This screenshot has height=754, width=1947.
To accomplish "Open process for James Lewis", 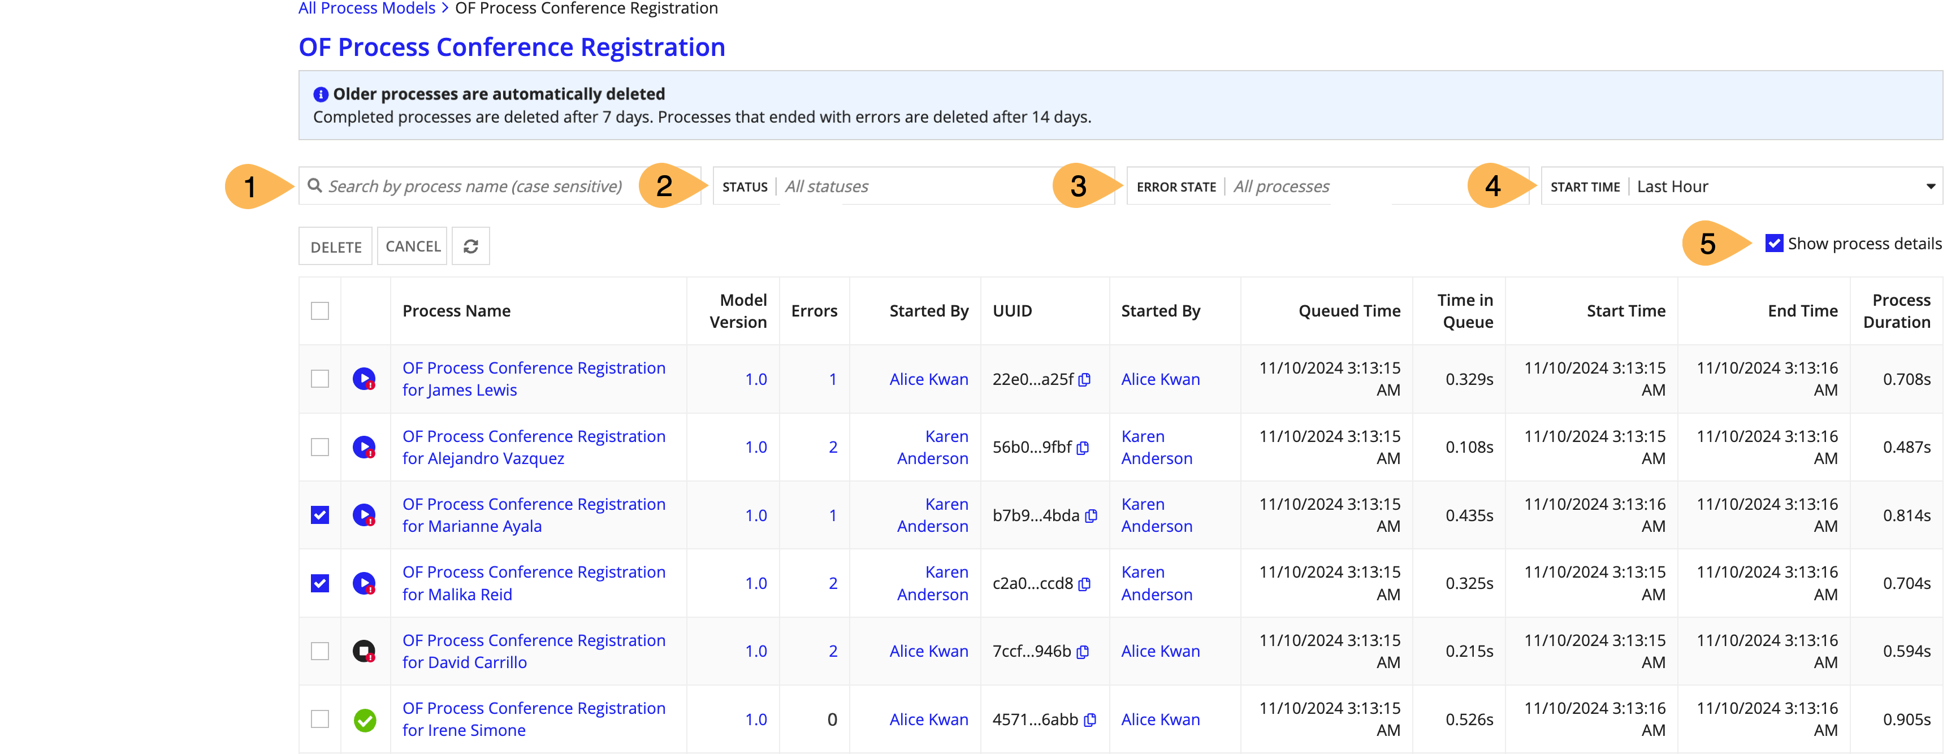I will (x=534, y=379).
